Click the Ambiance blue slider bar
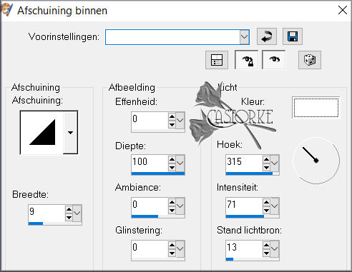The width and height of the screenshot is (352, 272). [158, 216]
